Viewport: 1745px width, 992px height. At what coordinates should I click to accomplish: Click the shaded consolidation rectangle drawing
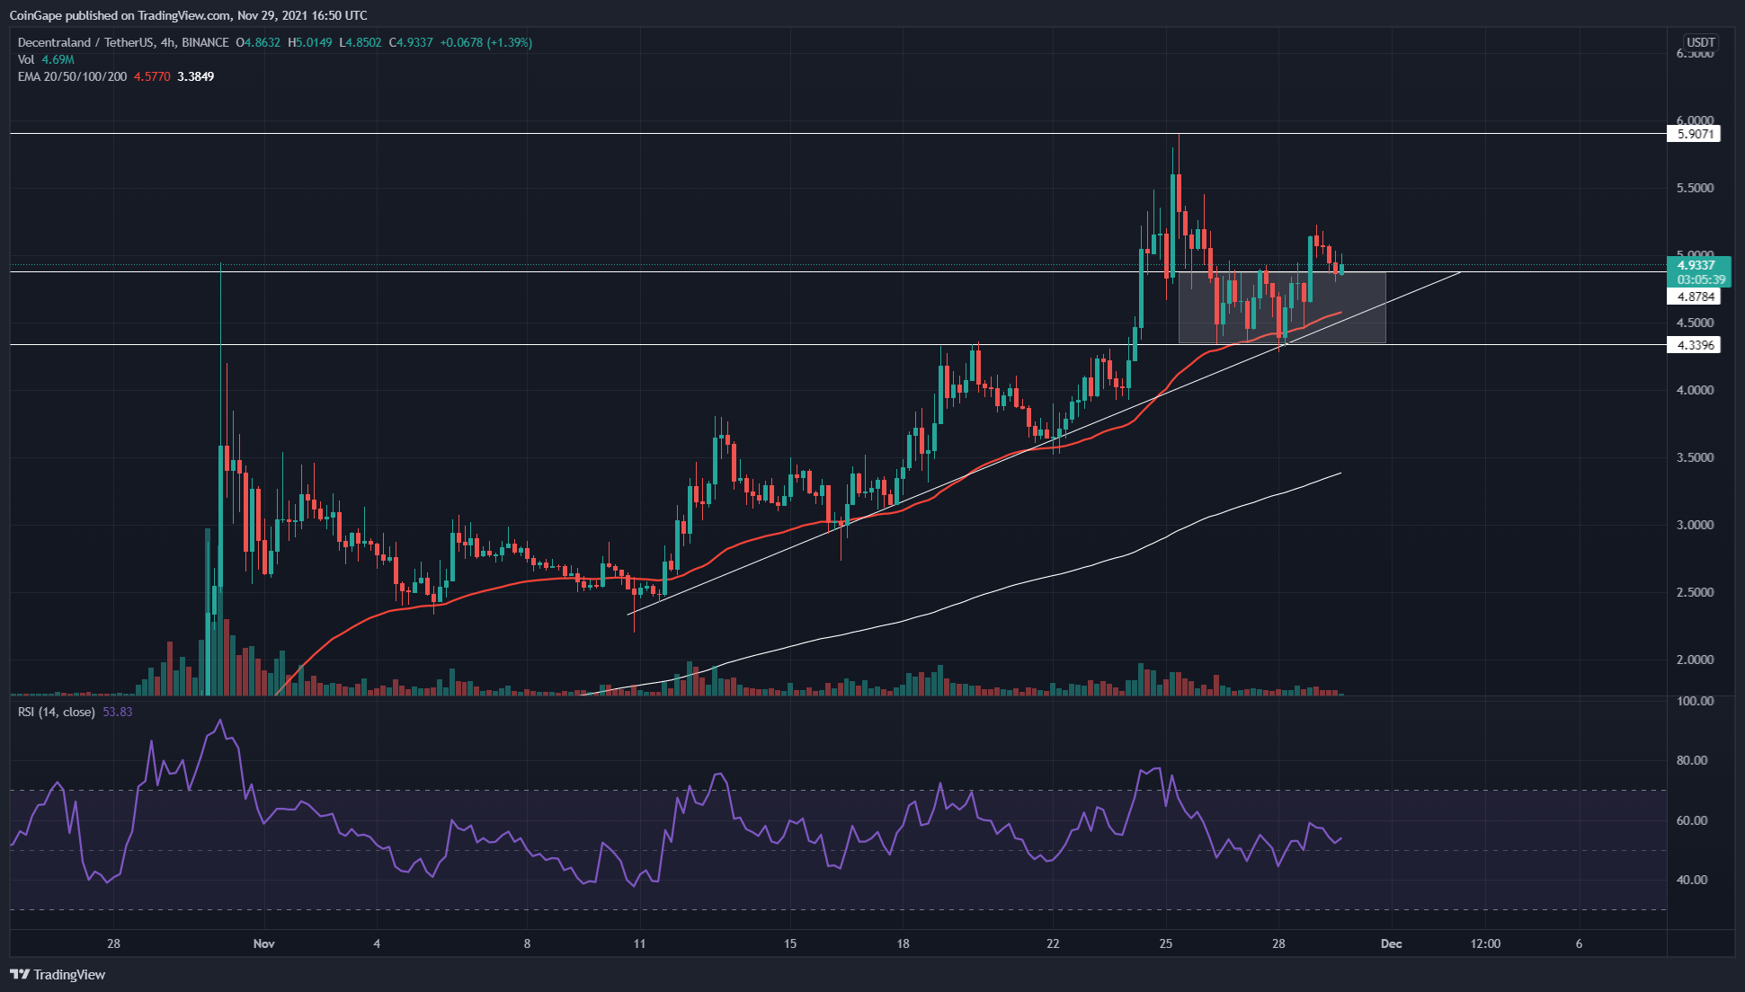point(1282,307)
